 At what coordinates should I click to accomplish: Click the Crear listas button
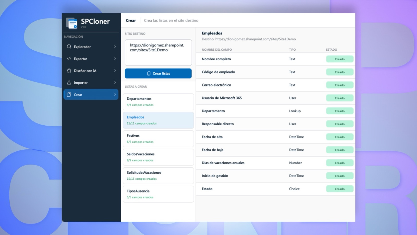(x=158, y=73)
